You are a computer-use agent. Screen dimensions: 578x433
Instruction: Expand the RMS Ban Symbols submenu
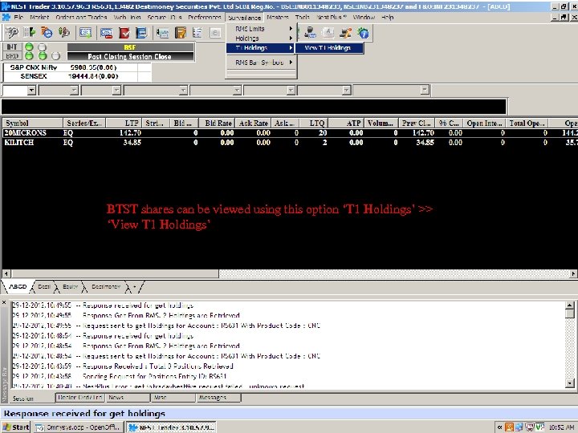pyautogui.click(x=261, y=63)
